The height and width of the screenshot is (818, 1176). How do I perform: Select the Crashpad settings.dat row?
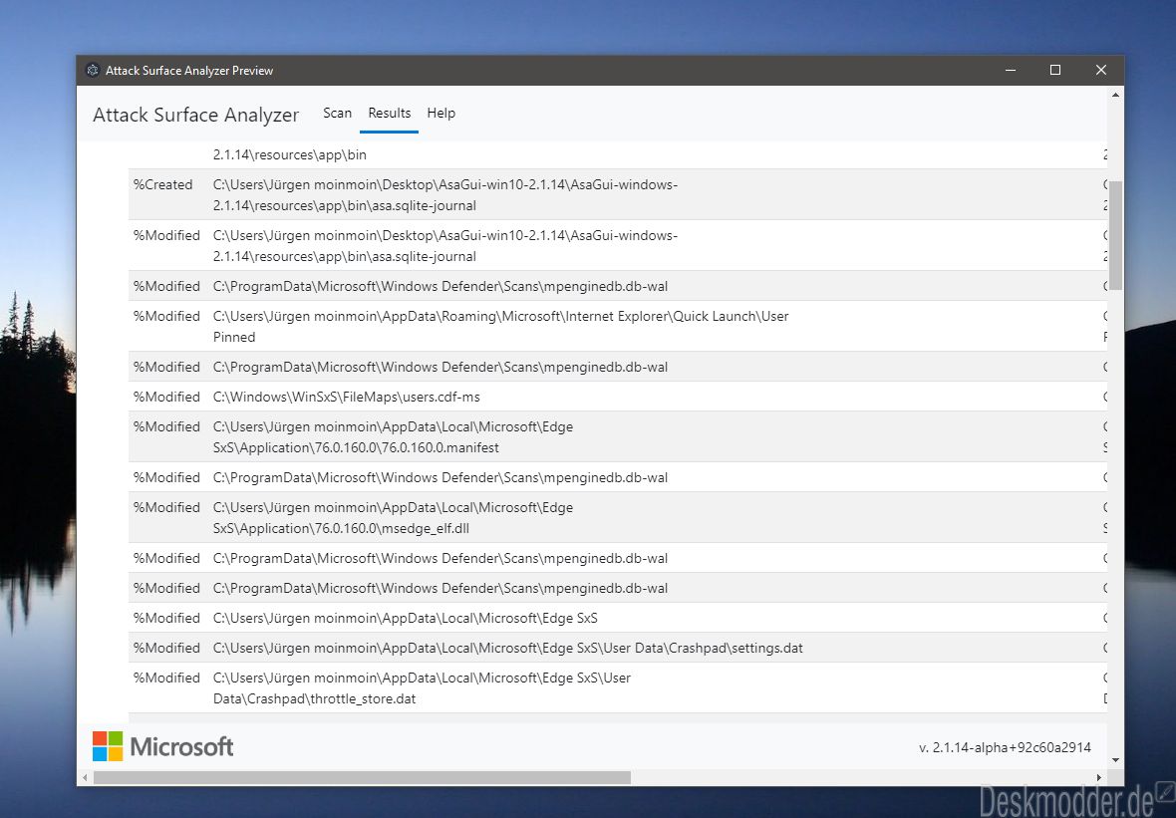[618, 648]
